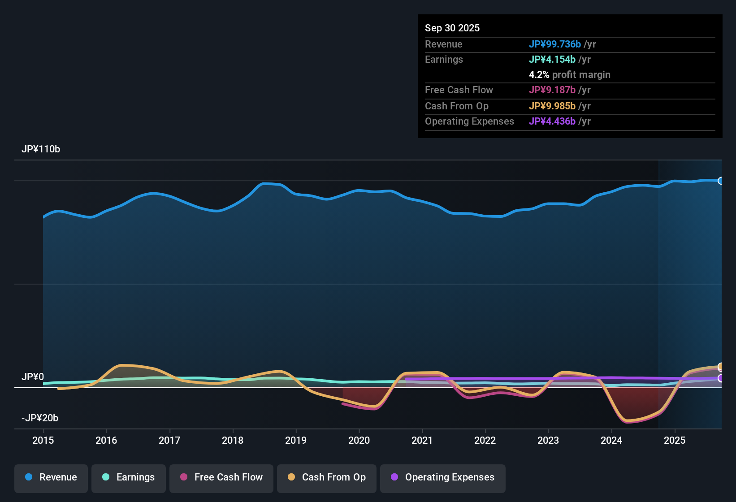Image resolution: width=736 pixels, height=502 pixels.
Task: Toggle Operating Expenses line visibility
Action: click(442, 477)
